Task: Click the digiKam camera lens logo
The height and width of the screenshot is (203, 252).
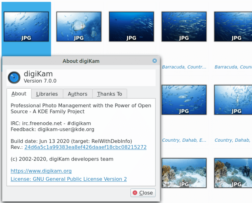Action: pos(14,77)
